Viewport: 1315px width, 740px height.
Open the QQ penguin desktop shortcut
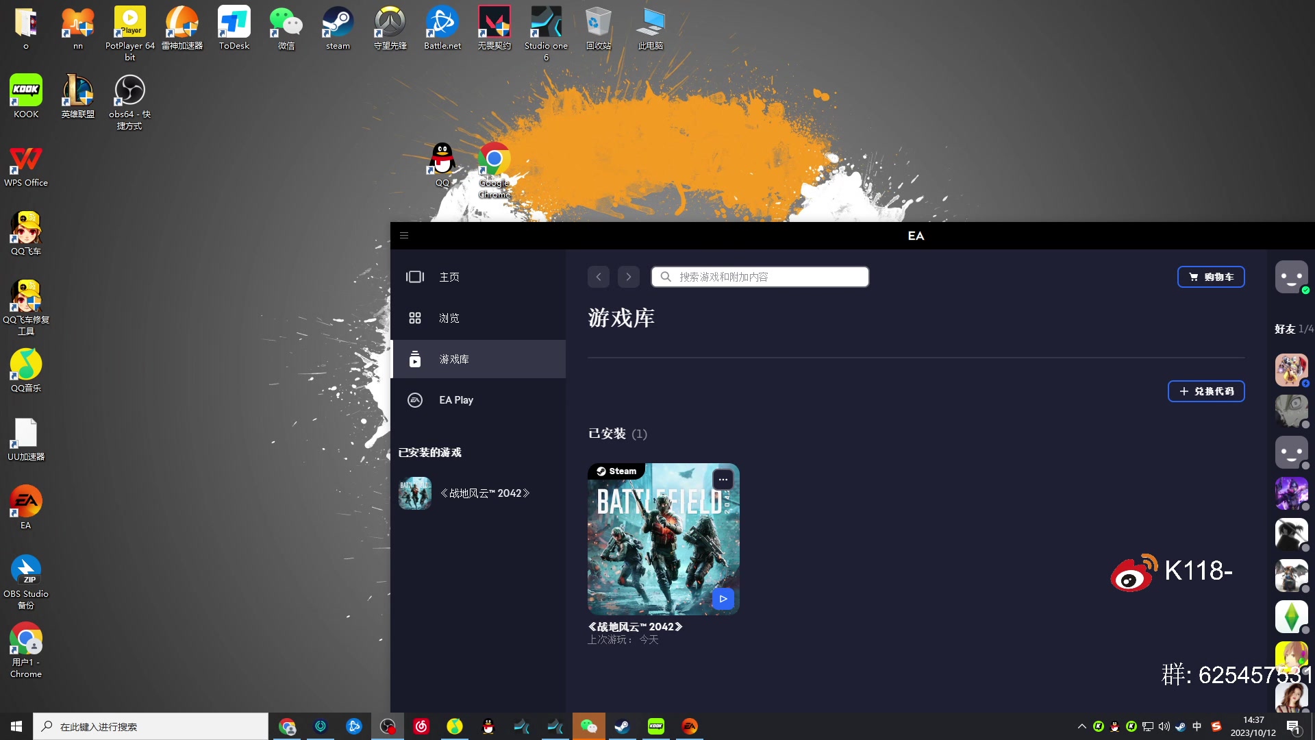tap(442, 164)
